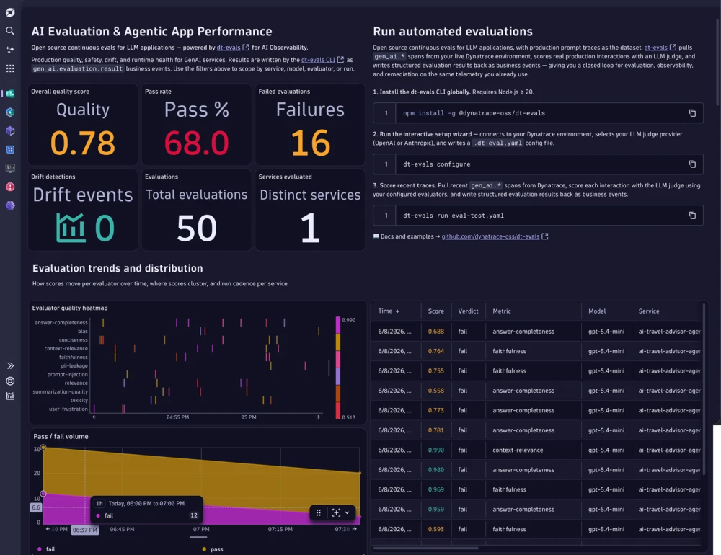Viewport: 721px width, 555px height.
Task: Open the red exclamation problems app icon
Action: point(10,187)
